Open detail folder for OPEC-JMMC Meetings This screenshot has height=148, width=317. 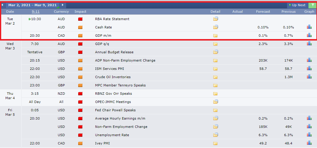215,102
